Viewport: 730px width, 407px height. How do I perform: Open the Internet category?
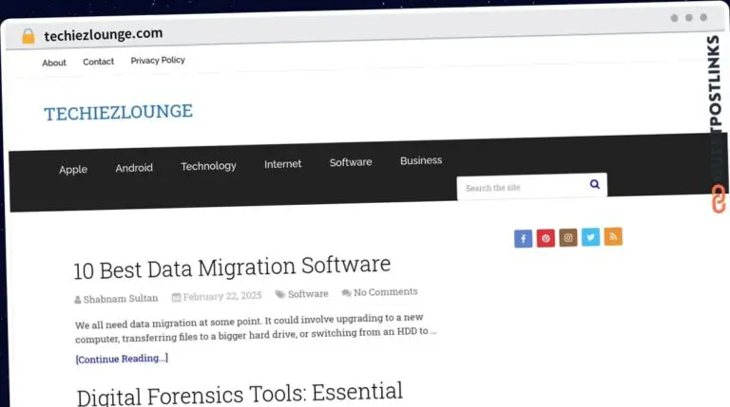(282, 164)
